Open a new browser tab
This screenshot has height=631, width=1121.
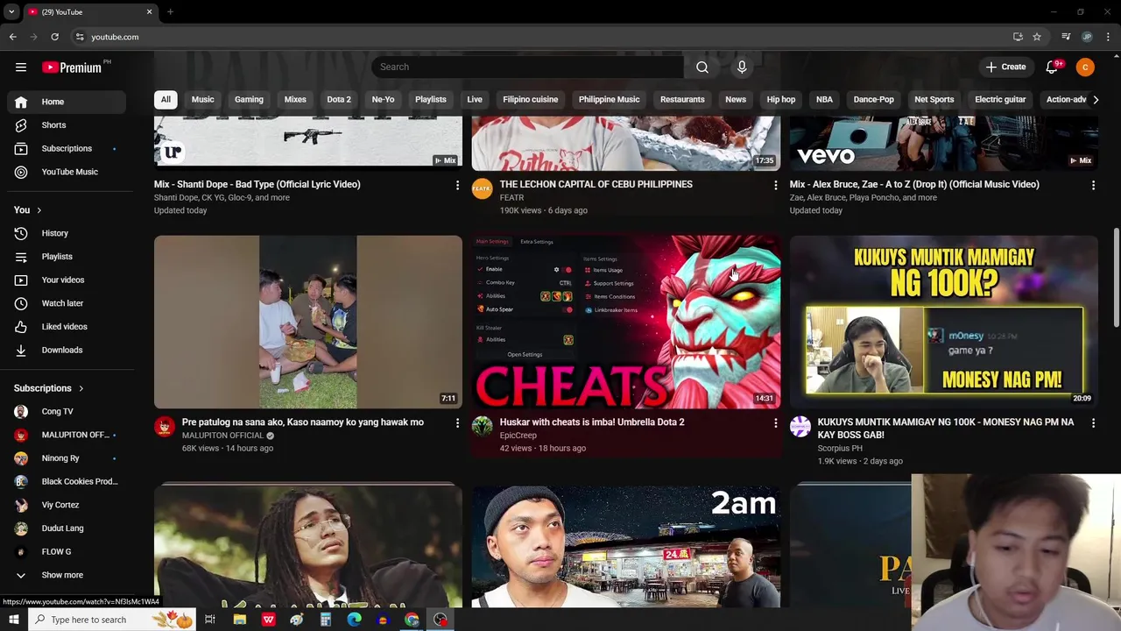coord(170,12)
